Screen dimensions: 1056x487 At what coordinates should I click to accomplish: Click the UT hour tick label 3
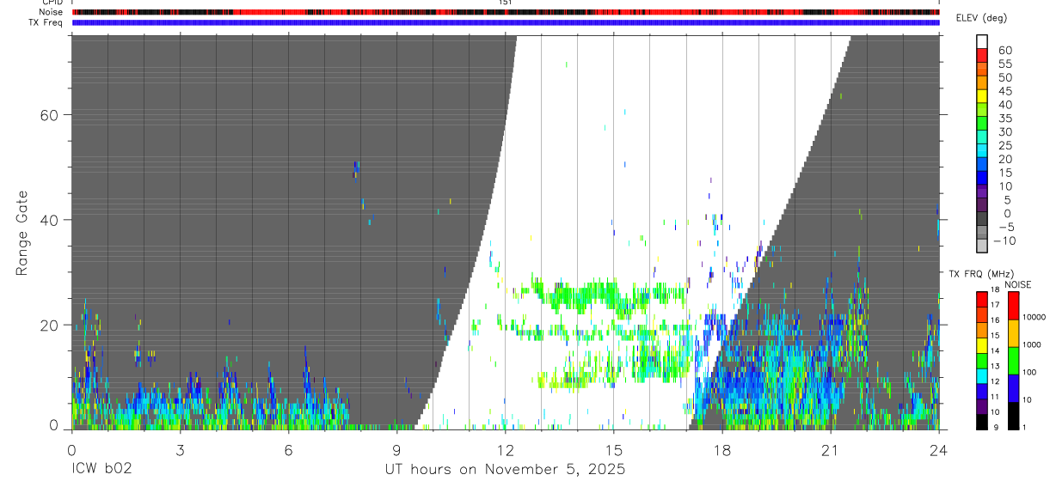coord(180,450)
